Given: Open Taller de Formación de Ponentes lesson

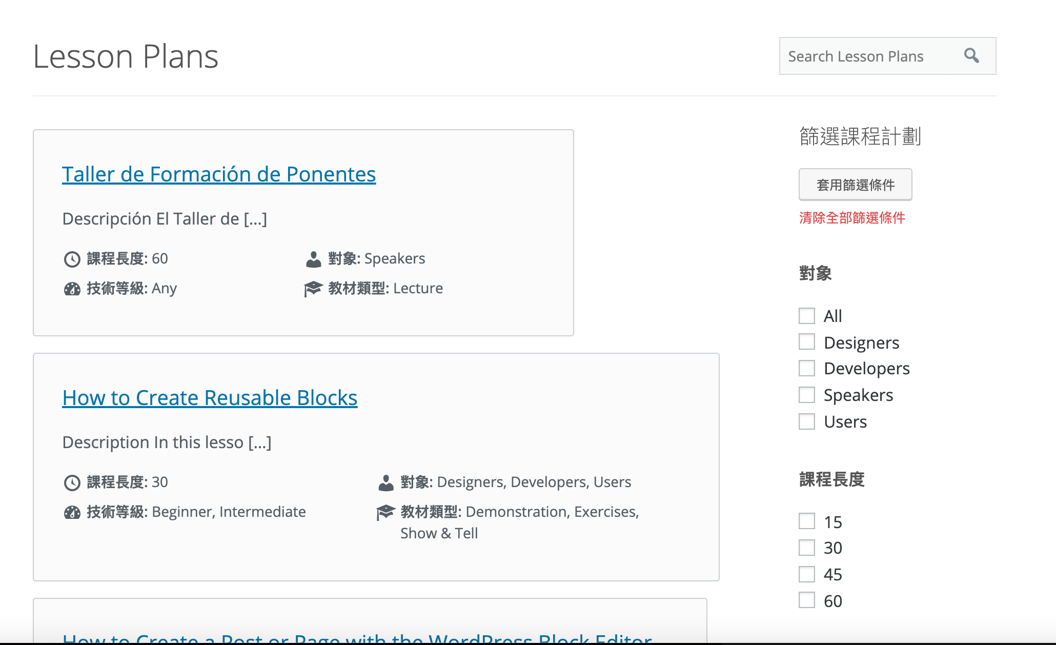Looking at the screenshot, I should click(x=219, y=174).
